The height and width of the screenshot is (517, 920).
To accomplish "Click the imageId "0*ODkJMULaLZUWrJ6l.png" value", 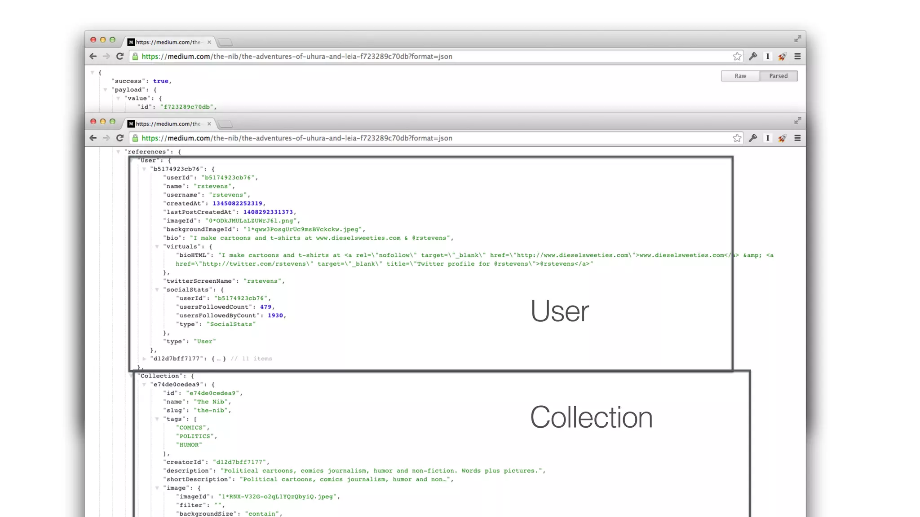I will coord(251,221).
